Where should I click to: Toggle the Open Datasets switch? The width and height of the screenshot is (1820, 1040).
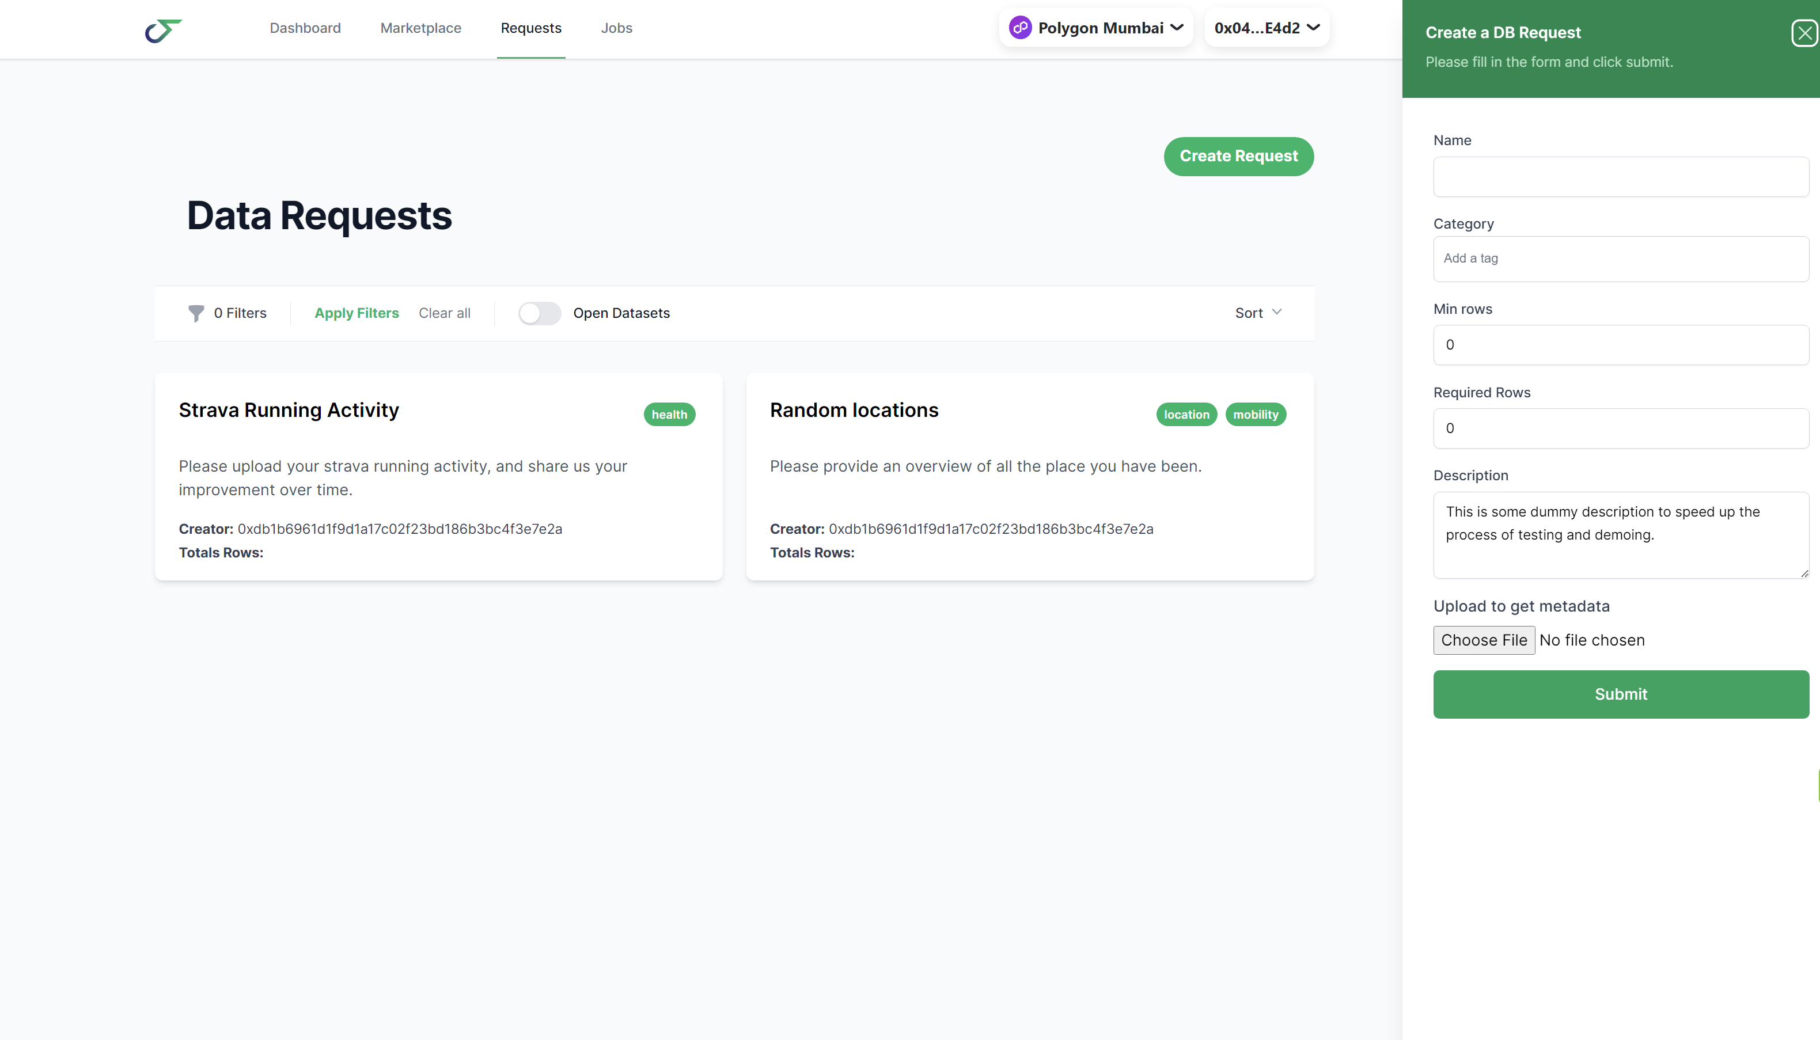[x=539, y=313]
